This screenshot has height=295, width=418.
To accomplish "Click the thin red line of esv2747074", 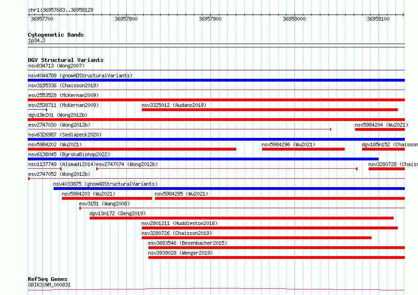I will click(227, 169).
